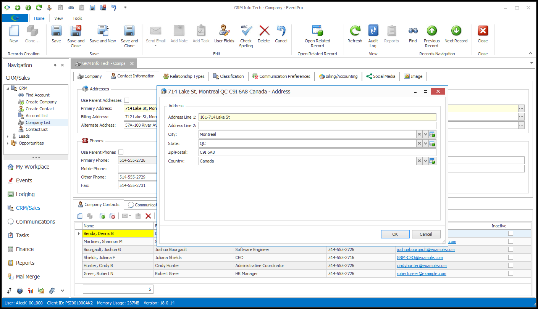Toggle Use Parent Addresses checkbox
This screenshot has height=309, width=538.
click(x=126, y=100)
